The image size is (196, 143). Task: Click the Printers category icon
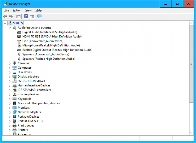point(14,130)
